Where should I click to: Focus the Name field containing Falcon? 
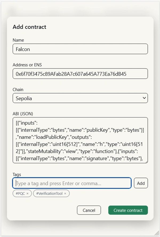(80, 49)
